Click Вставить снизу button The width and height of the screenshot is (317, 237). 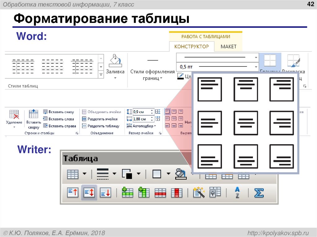(x=59, y=112)
